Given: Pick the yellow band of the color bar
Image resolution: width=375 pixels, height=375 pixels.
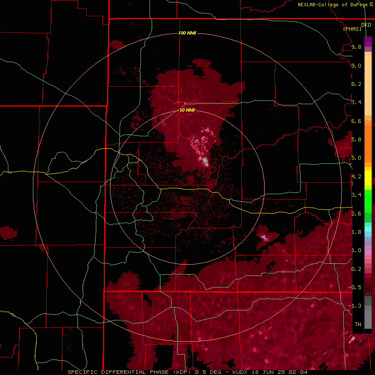Looking at the screenshot, I should point(368,178).
